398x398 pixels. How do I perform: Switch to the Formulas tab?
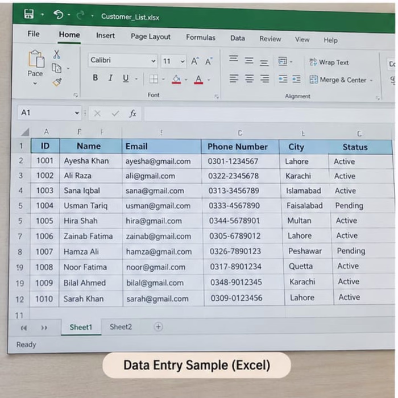201,38
